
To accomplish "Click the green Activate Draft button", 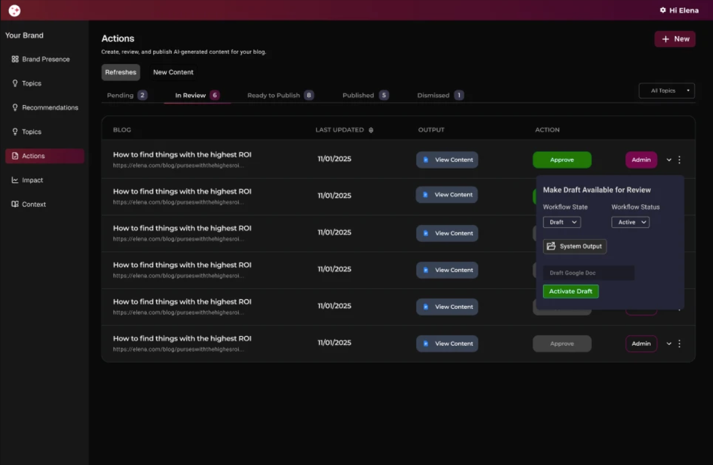I will tap(570, 292).
